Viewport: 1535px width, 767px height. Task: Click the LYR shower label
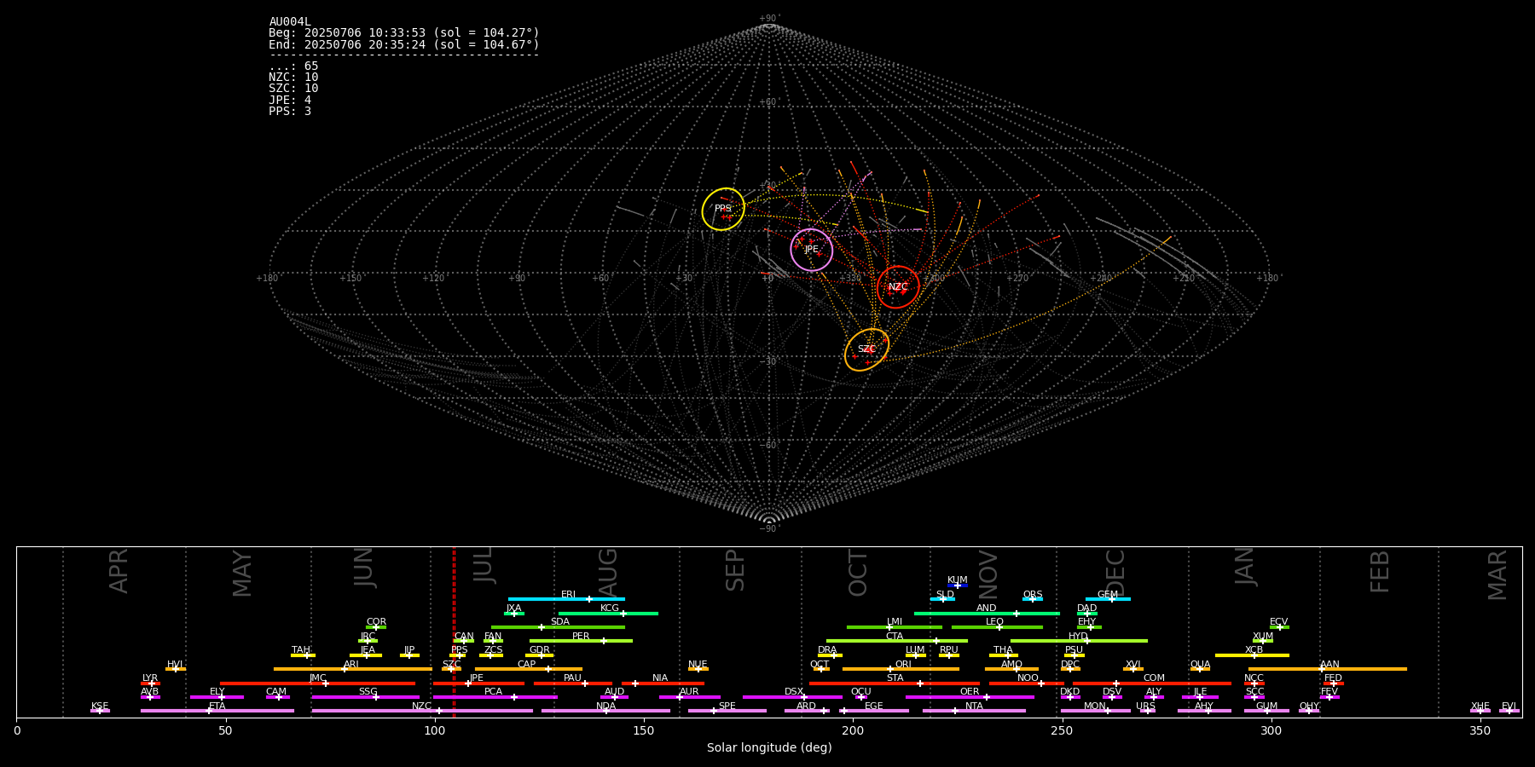coord(150,678)
